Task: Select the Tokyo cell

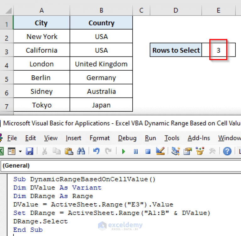Action: [42, 105]
